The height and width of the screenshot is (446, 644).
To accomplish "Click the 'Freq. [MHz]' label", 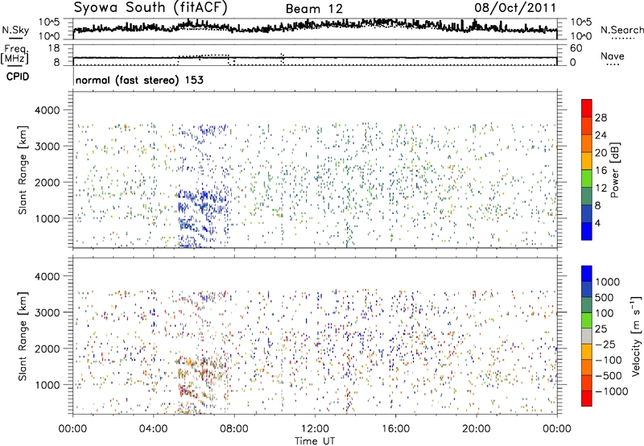I will pyautogui.click(x=14, y=55).
